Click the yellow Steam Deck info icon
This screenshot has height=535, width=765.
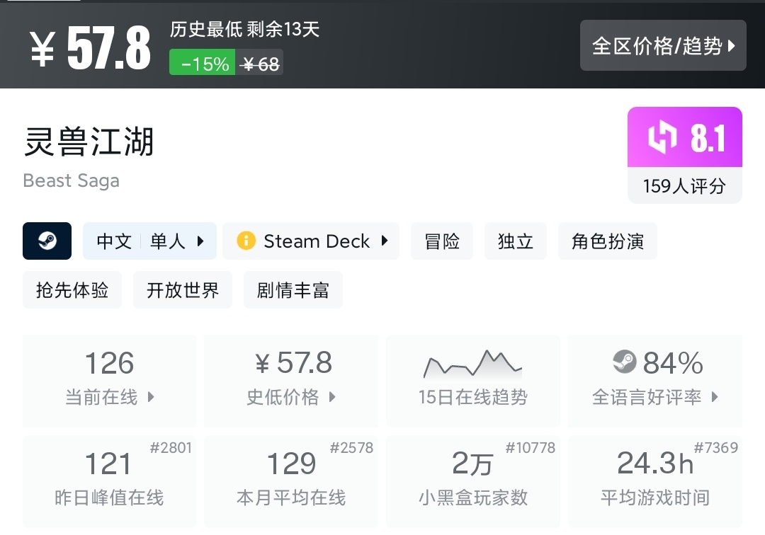(246, 241)
